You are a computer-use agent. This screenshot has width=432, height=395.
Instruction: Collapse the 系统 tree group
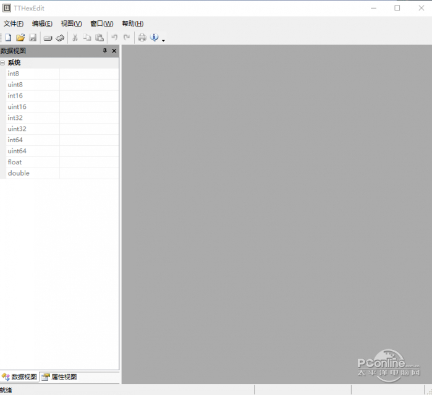pos(2,63)
